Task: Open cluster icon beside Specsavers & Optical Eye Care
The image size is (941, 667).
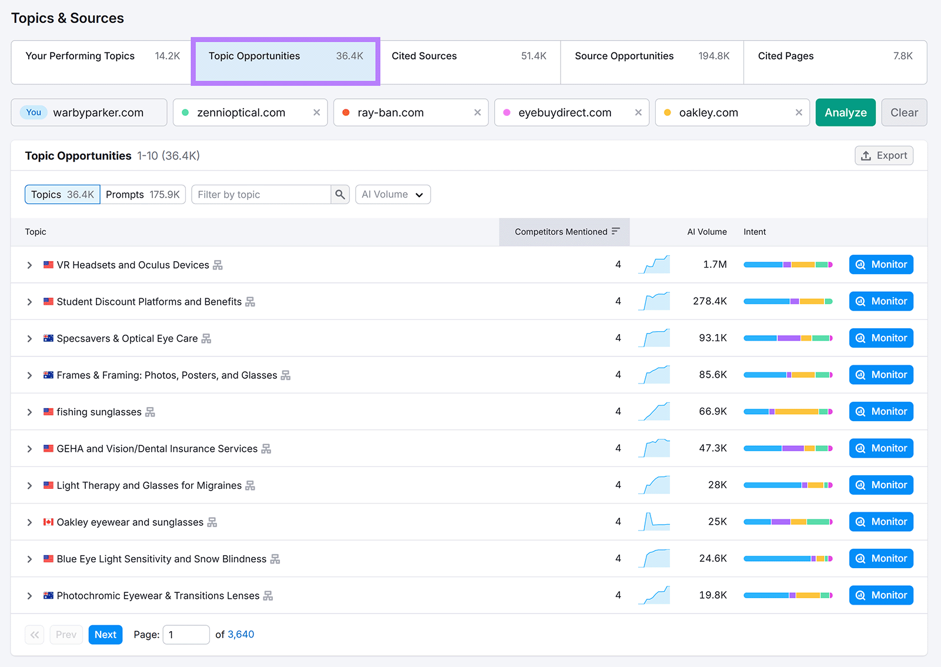Action: click(x=206, y=339)
